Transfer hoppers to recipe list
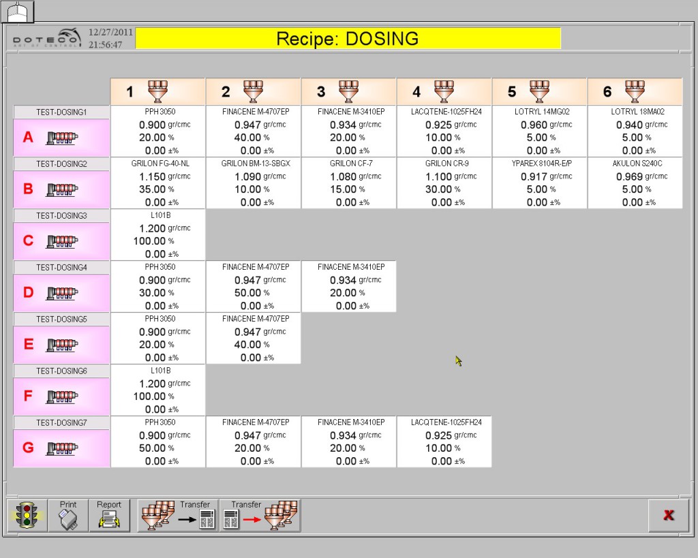The width and height of the screenshot is (698, 558). point(178,516)
